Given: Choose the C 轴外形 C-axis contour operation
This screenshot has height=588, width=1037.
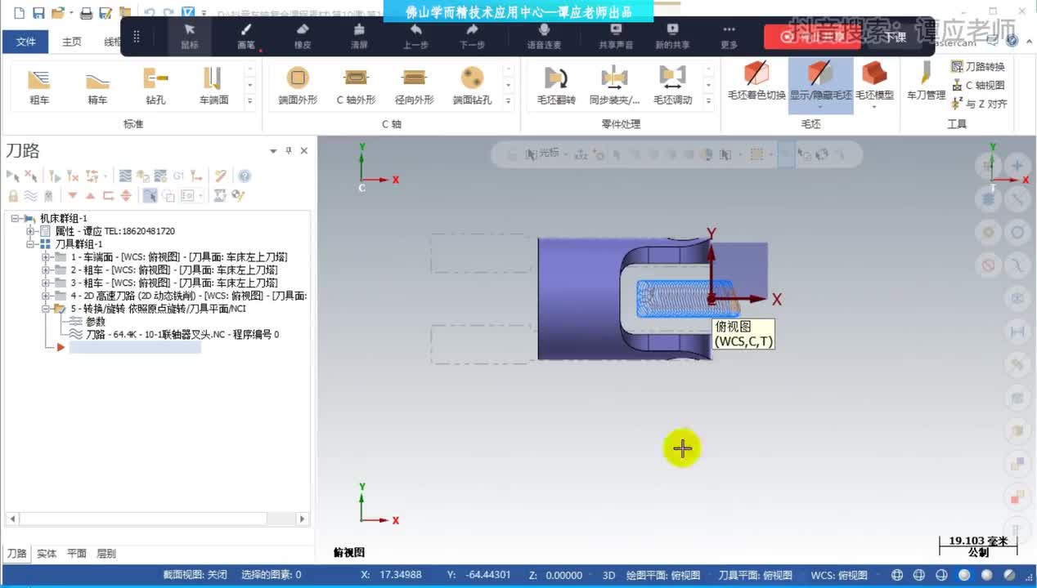Looking at the screenshot, I should coord(356,87).
